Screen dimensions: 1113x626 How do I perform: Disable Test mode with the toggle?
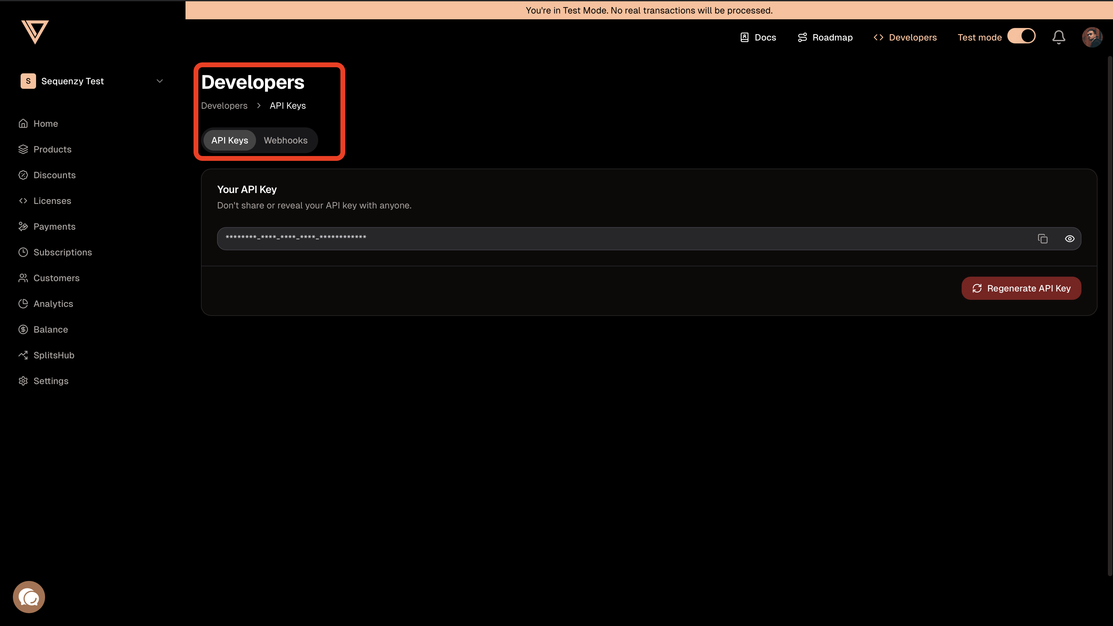(x=1022, y=36)
